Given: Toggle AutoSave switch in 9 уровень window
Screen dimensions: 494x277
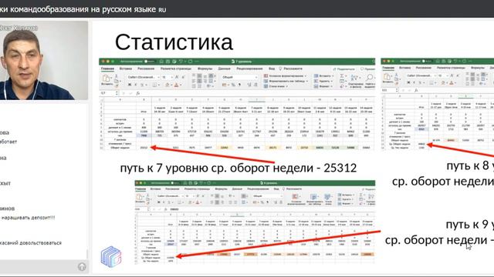Looking at the screenshot, I should (x=175, y=183).
